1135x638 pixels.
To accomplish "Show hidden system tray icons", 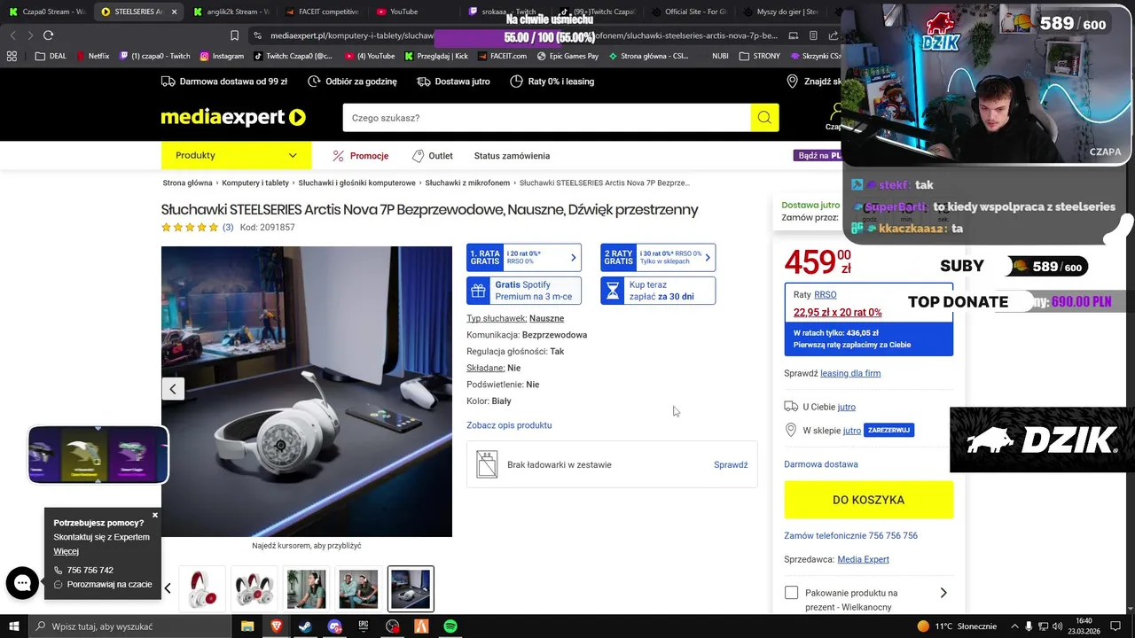I will click(1014, 626).
